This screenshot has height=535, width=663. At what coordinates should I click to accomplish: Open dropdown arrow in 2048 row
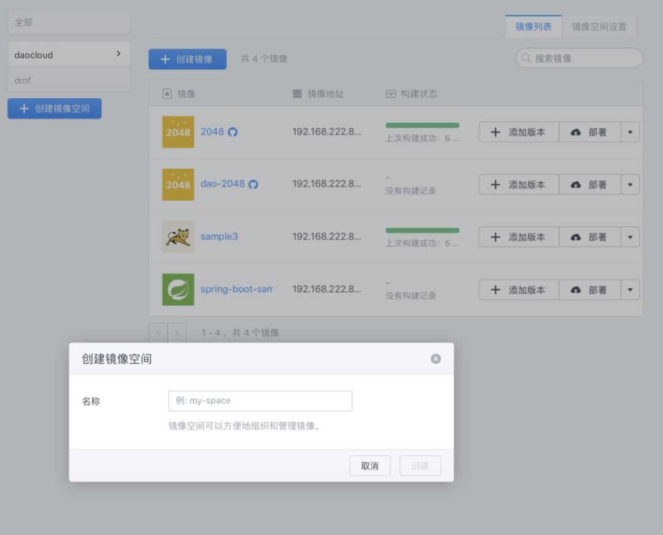pyautogui.click(x=630, y=133)
